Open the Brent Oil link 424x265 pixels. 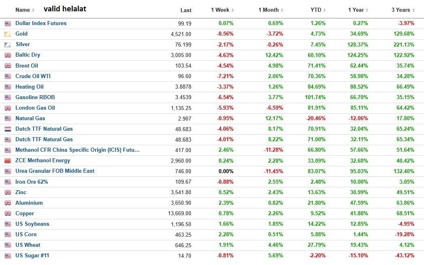27,66
